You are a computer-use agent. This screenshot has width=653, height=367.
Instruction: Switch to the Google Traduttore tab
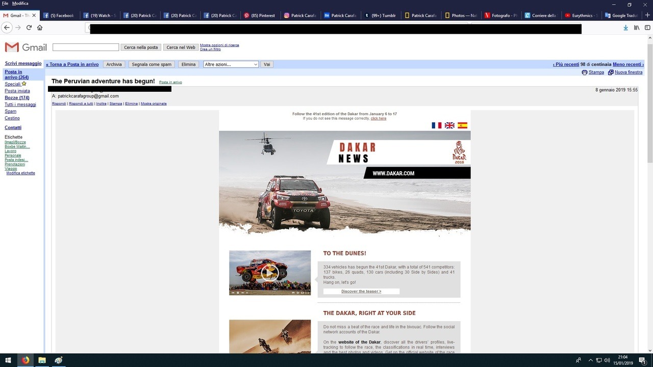coord(621,15)
